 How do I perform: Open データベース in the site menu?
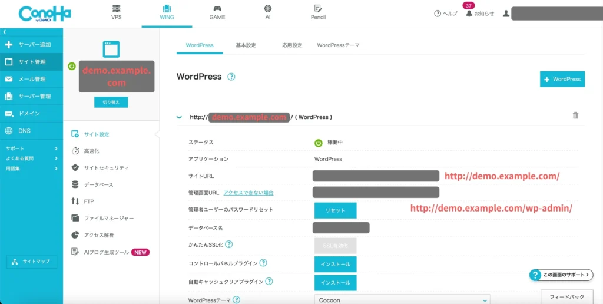tap(92, 185)
